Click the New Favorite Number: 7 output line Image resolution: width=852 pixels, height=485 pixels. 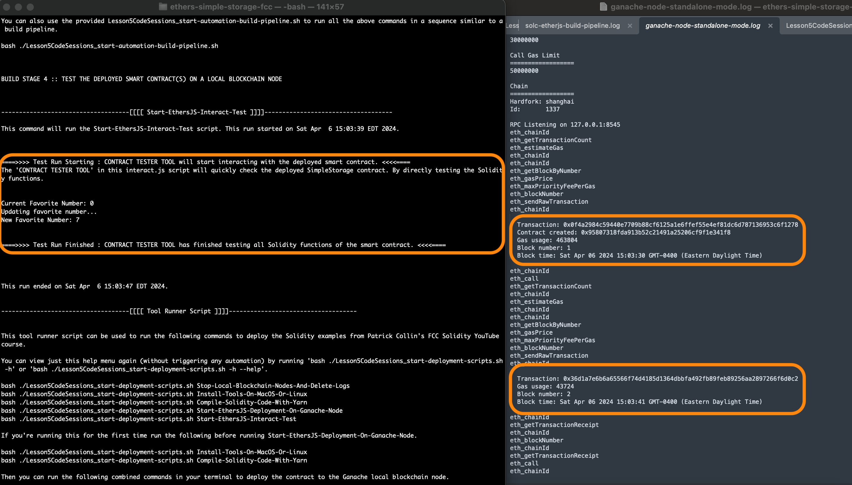tap(40, 220)
